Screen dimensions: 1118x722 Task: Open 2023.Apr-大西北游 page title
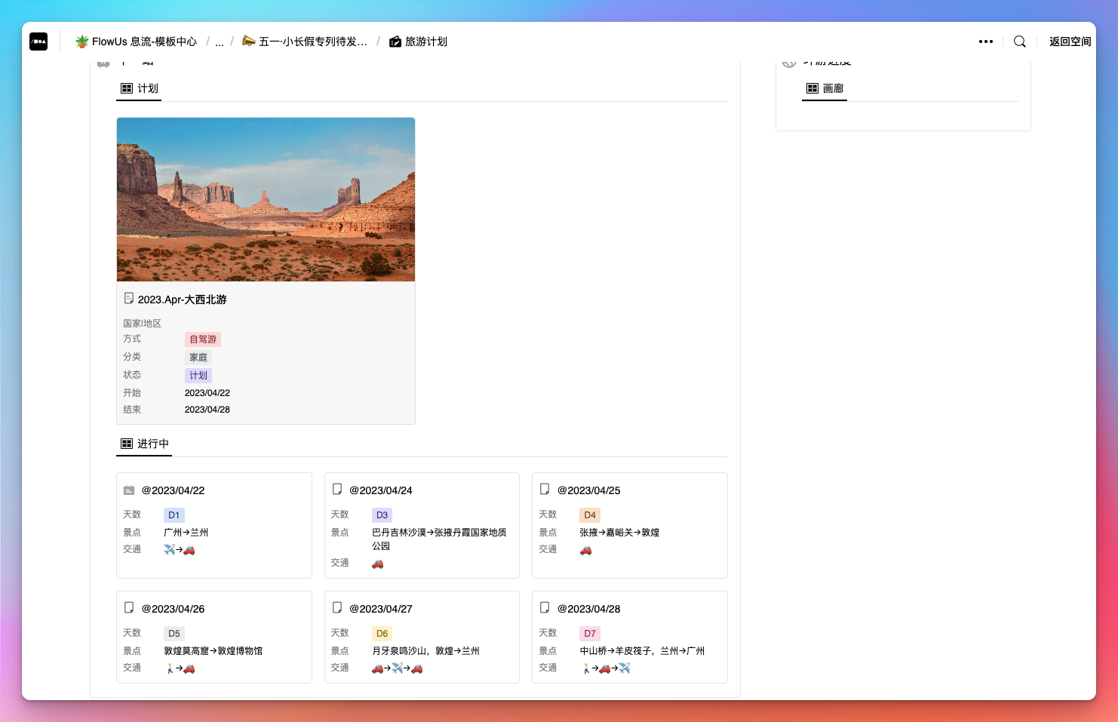pyautogui.click(x=182, y=300)
